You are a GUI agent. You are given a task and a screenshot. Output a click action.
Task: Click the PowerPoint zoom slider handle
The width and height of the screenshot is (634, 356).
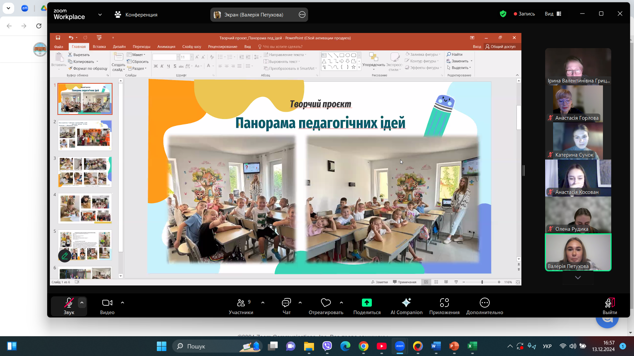pos(482,282)
